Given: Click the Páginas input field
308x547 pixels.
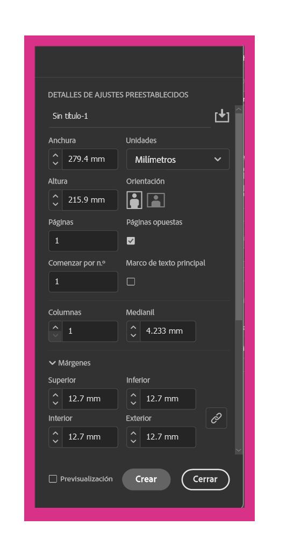Looking at the screenshot, I should point(83,241).
